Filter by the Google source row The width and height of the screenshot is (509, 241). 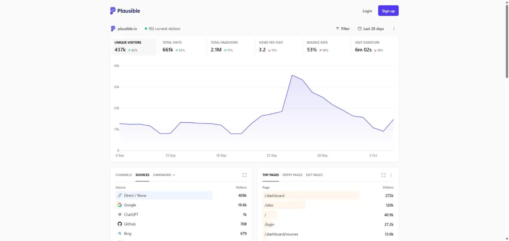181,205
